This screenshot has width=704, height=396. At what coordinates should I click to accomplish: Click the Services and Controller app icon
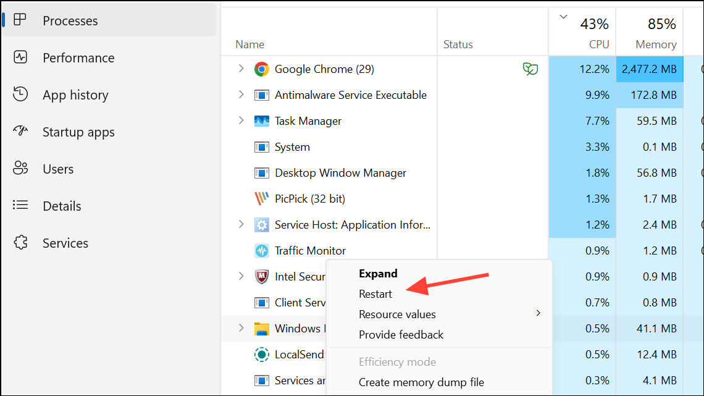click(x=261, y=381)
